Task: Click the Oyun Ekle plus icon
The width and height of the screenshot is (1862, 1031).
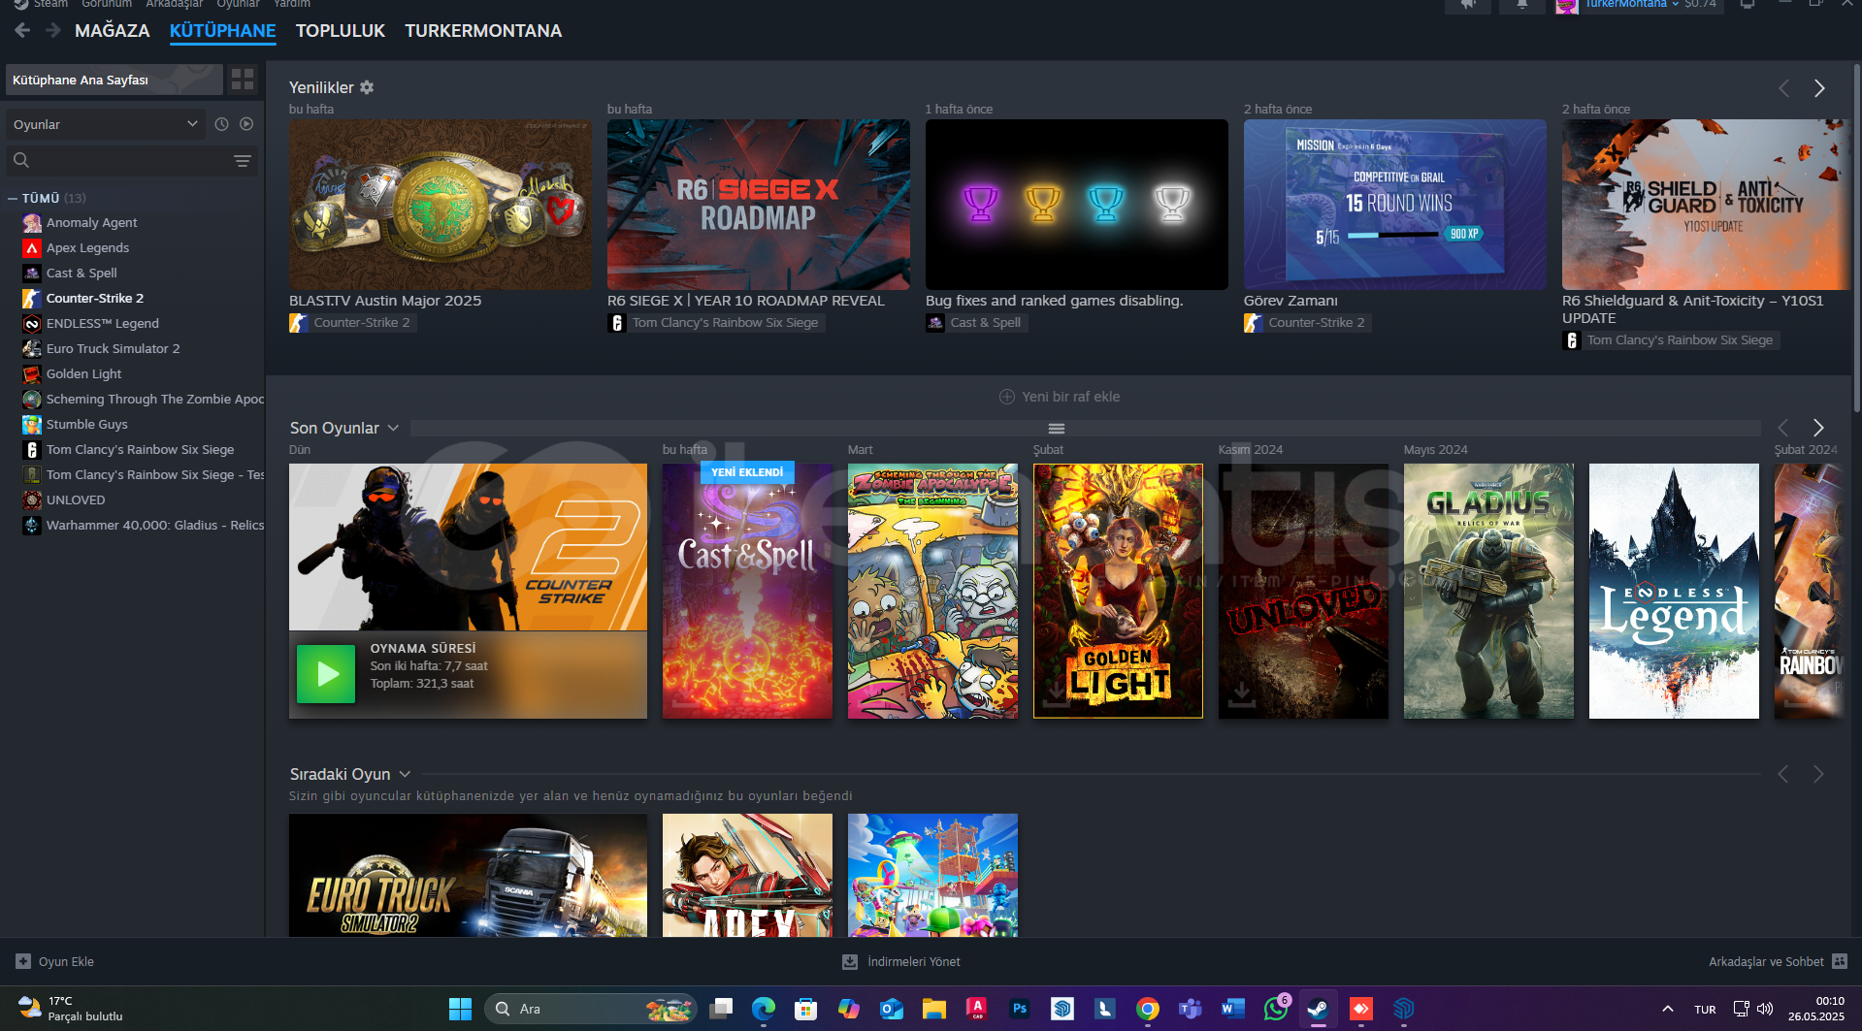Action: tap(23, 961)
